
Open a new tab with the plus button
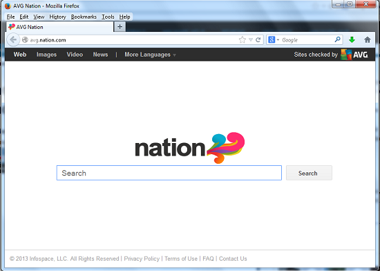[x=120, y=27]
